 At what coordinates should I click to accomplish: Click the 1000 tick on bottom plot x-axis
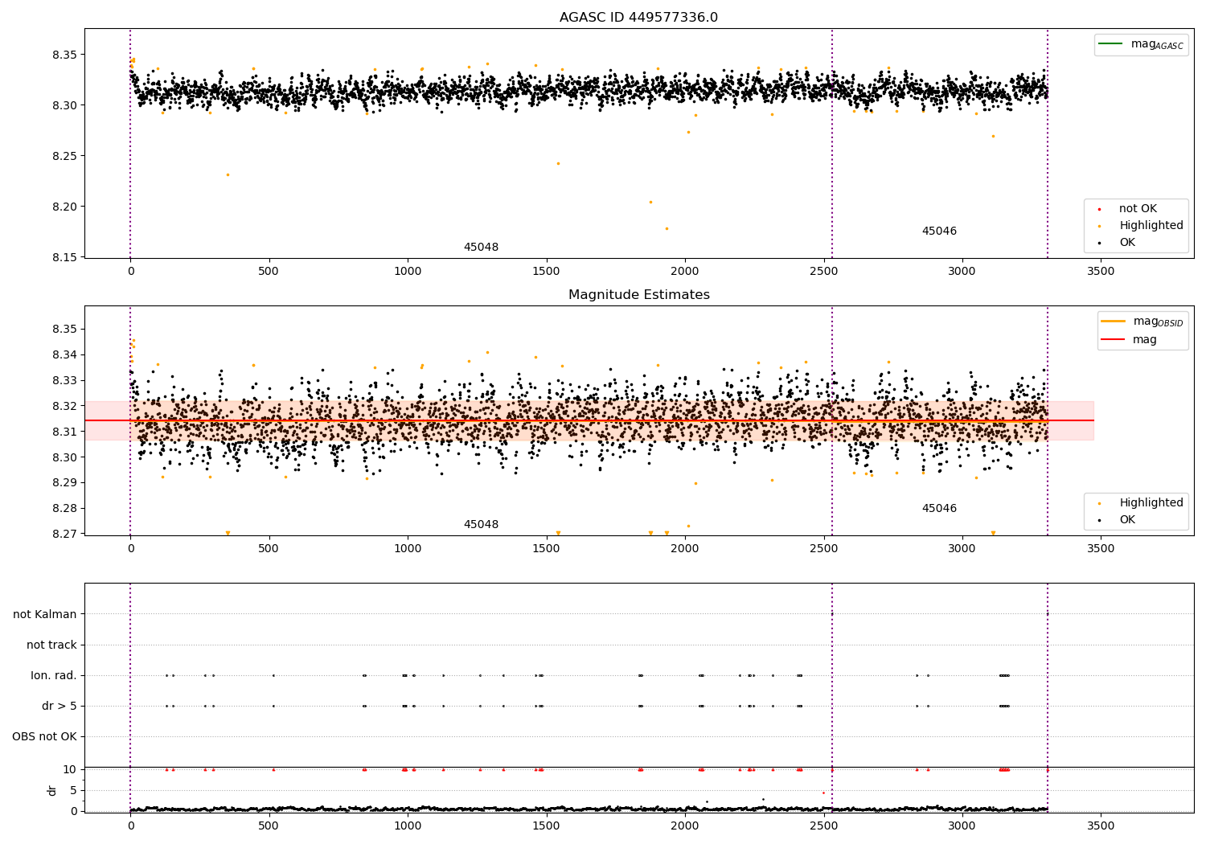pyautogui.click(x=408, y=825)
